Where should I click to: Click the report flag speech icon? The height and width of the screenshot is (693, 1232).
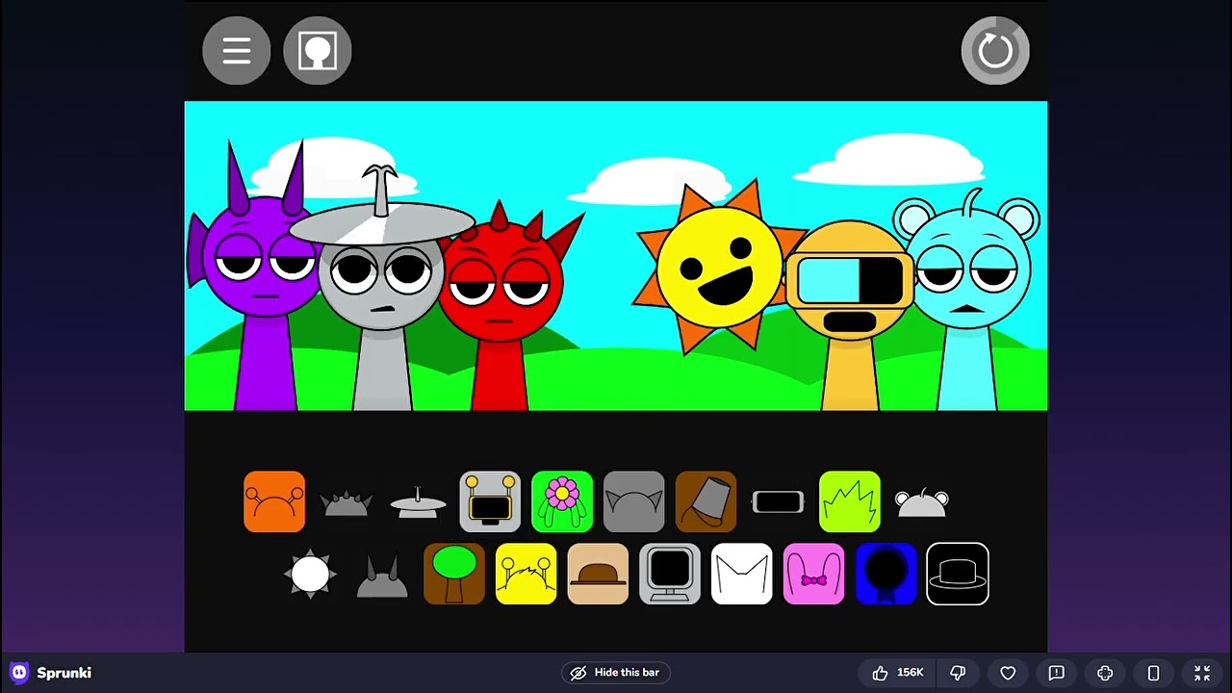(1056, 673)
